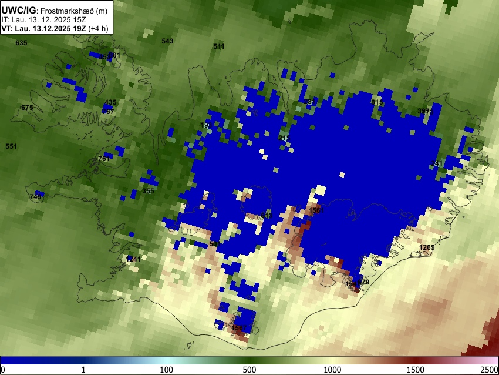
Task: Click the colorbar tick label '2500'
Action: [490, 370]
